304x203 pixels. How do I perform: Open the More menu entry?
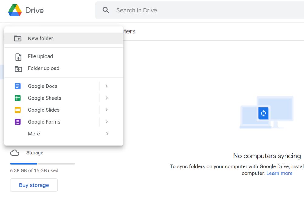[x=64, y=134]
